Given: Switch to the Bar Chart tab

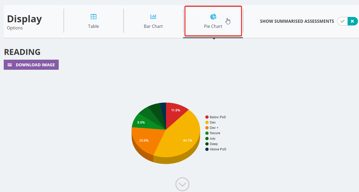Looking at the screenshot, I should pos(153,21).
